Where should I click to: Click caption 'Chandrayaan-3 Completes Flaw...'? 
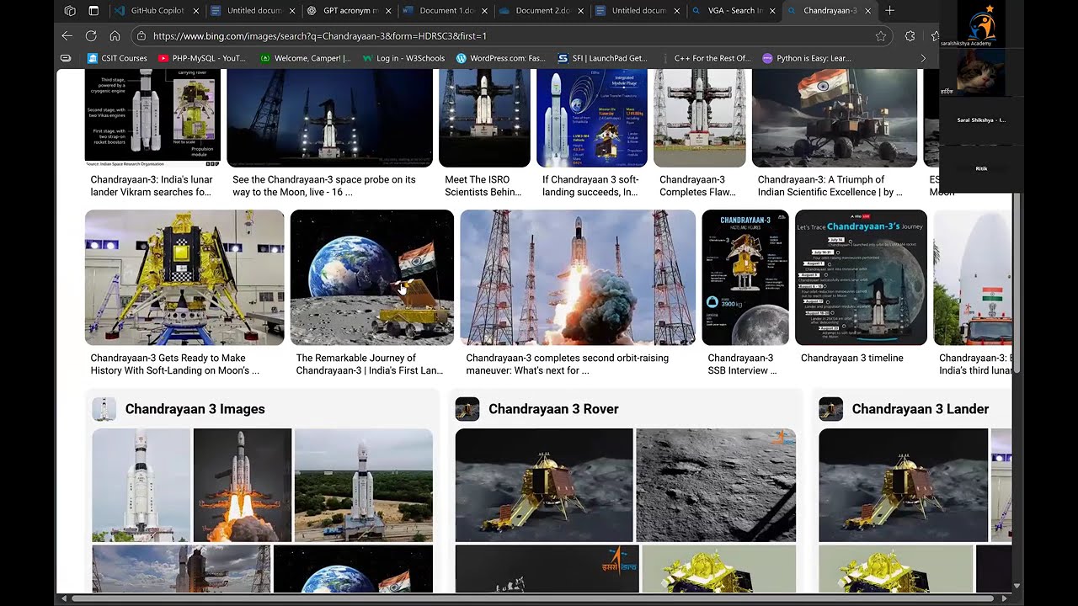pyautogui.click(x=697, y=185)
